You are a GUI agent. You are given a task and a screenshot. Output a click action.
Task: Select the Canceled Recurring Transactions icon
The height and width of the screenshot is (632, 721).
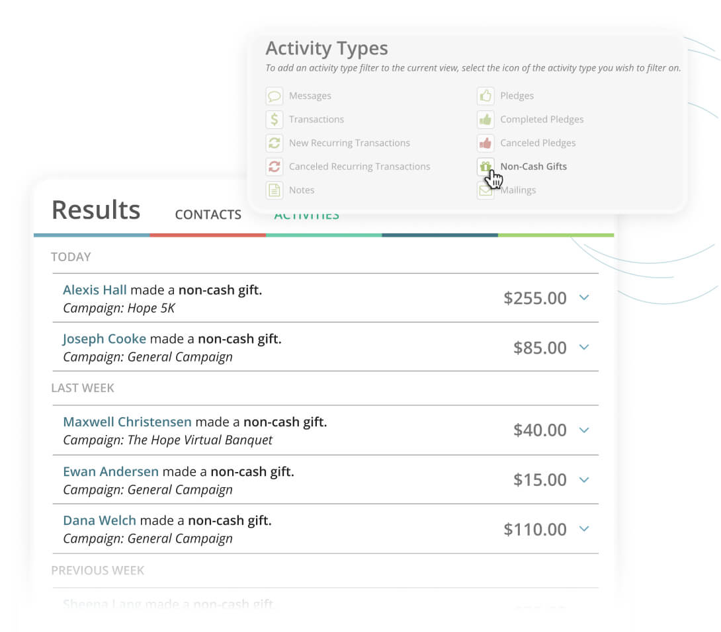tap(275, 167)
